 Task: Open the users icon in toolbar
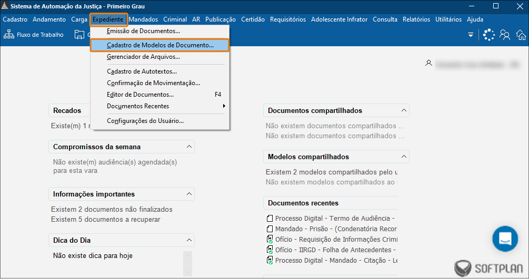click(505, 35)
